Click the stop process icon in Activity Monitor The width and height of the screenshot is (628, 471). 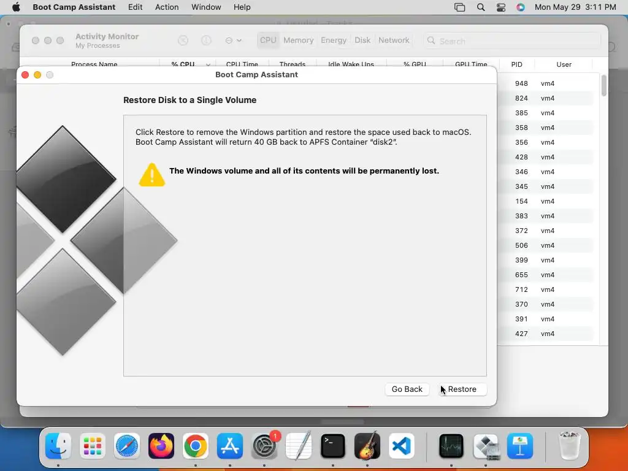(x=183, y=40)
